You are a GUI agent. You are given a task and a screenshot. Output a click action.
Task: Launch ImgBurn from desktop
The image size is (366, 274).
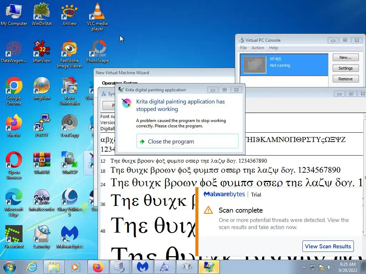coord(41,88)
